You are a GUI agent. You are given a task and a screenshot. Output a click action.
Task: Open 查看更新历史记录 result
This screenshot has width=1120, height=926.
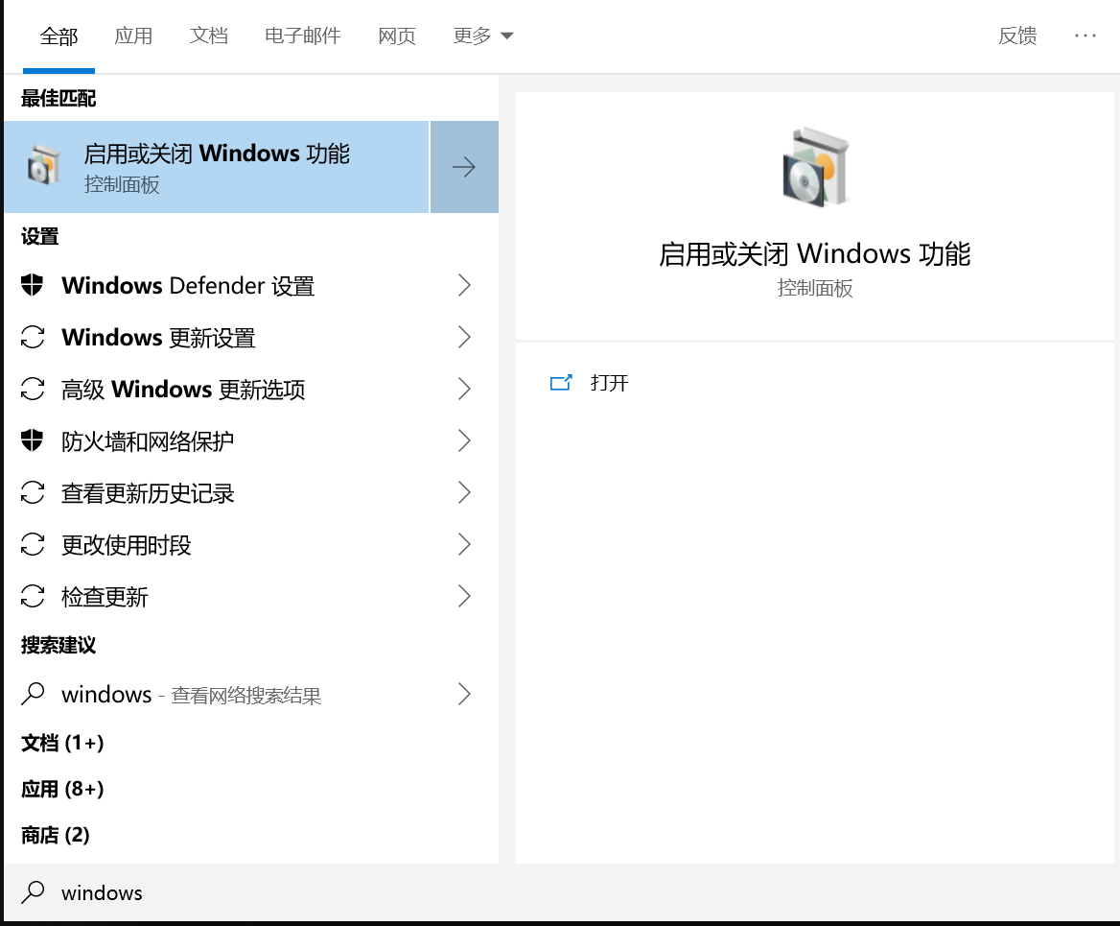tap(250, 492)
